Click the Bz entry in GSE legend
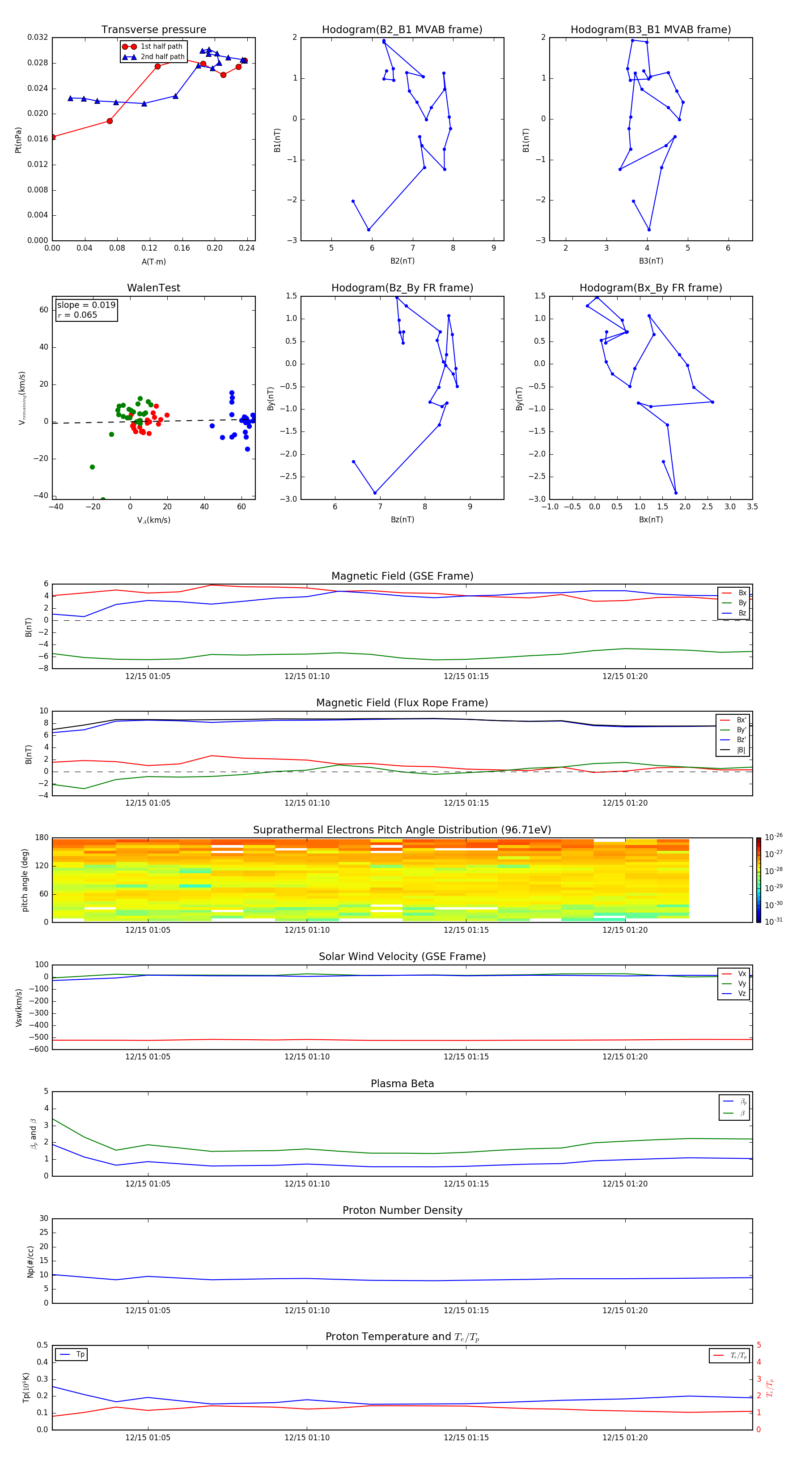 point(734,614)
